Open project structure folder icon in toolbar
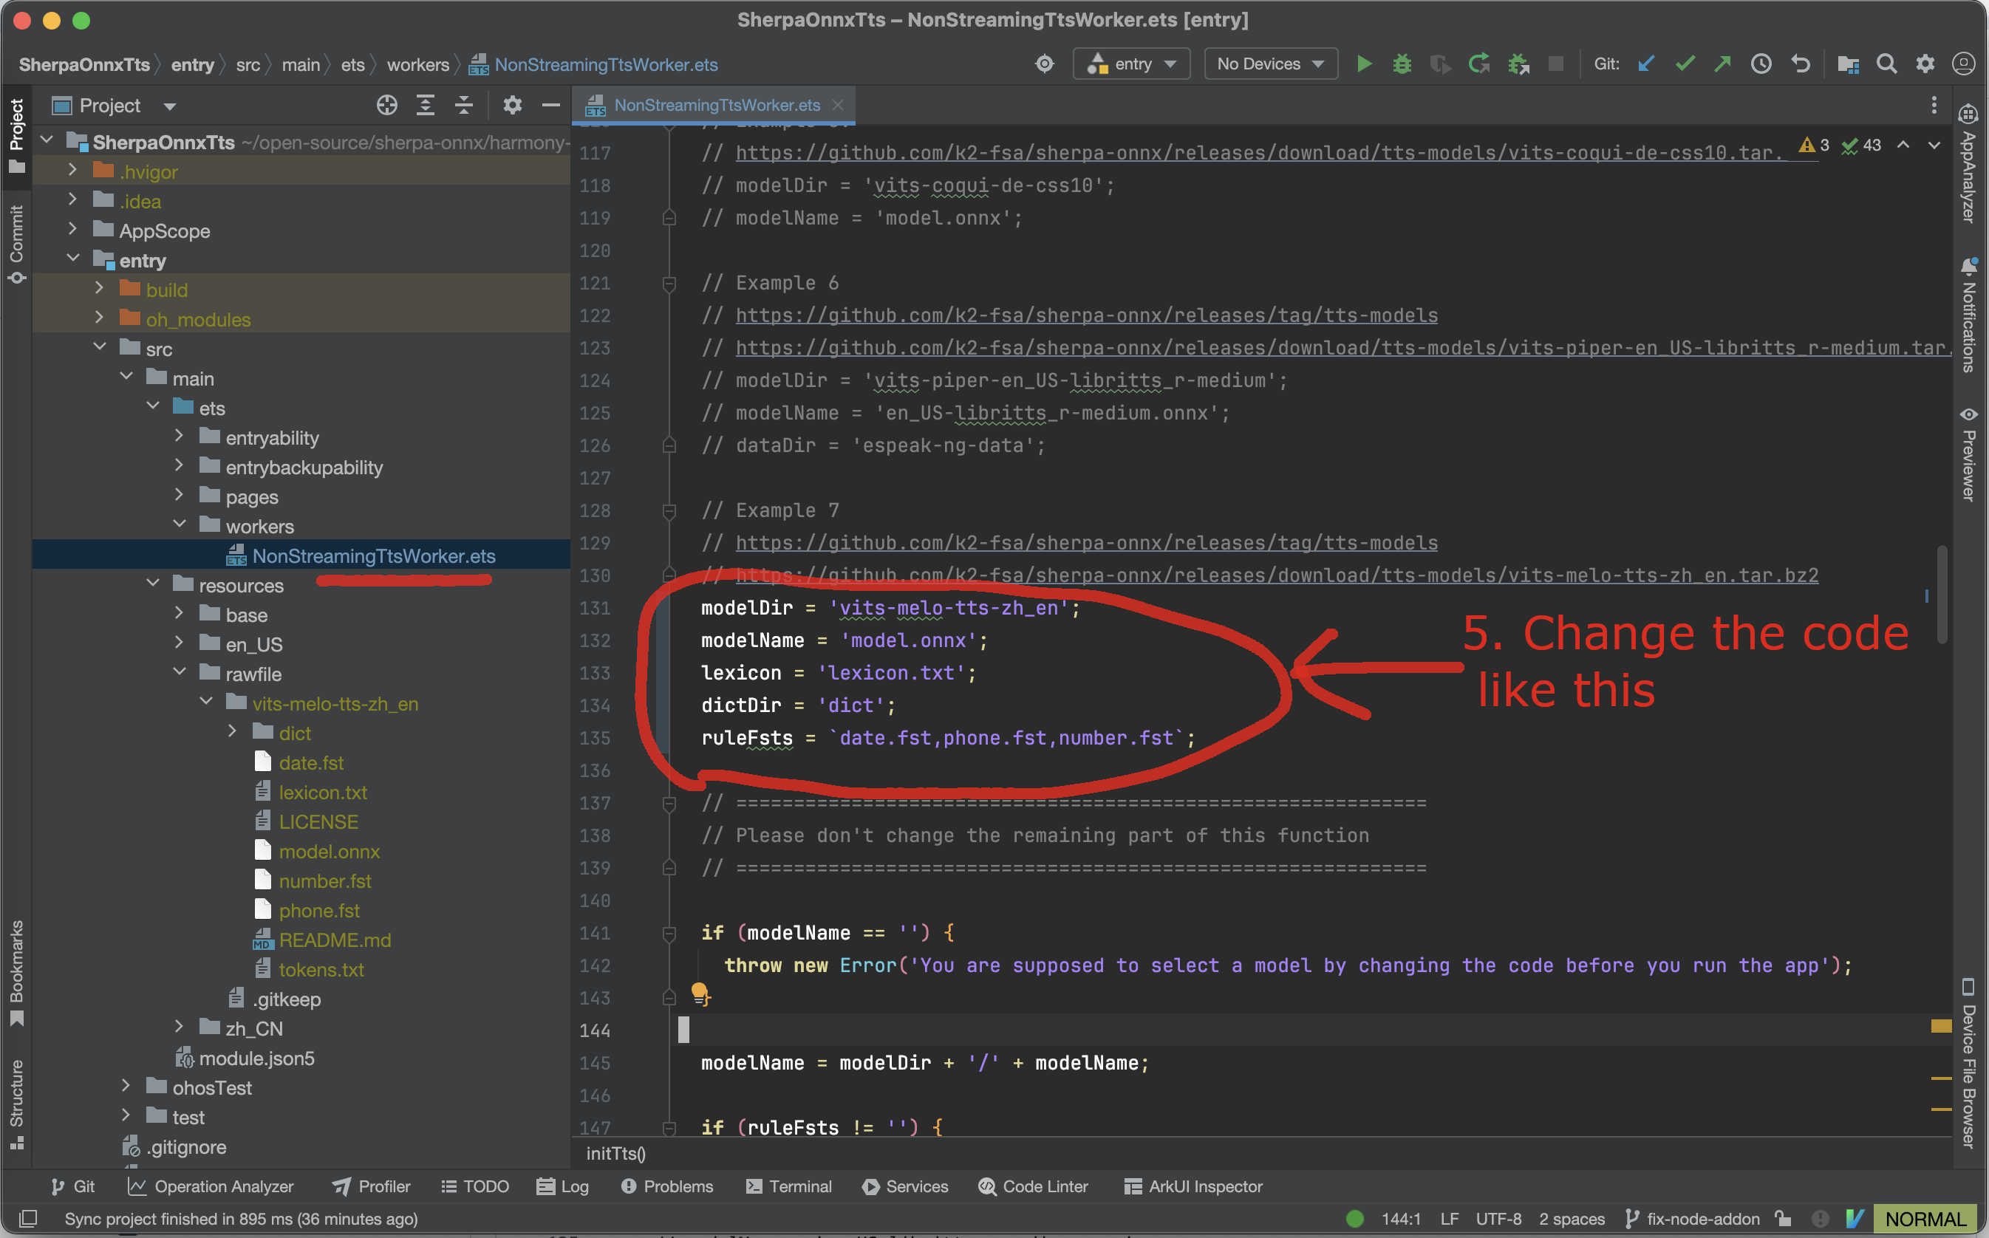 pos(1848,64)
